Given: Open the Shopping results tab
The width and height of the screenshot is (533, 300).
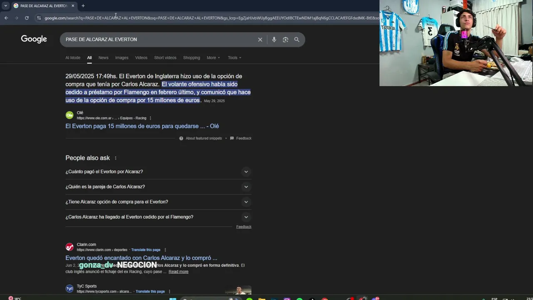Looking at the screenshot, I should tap(192, 57).
